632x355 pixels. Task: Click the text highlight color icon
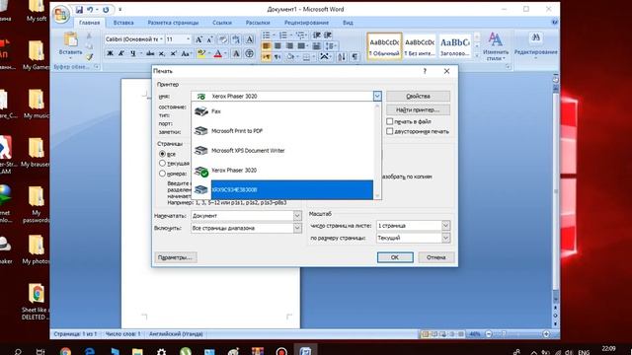(201, 54)
